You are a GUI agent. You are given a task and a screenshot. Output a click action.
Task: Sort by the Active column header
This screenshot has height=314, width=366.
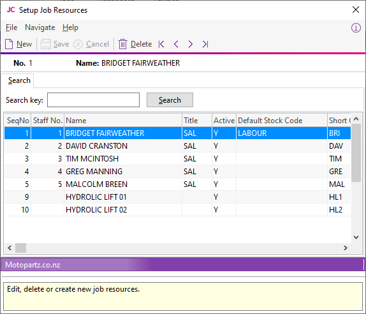click(224, 121)
